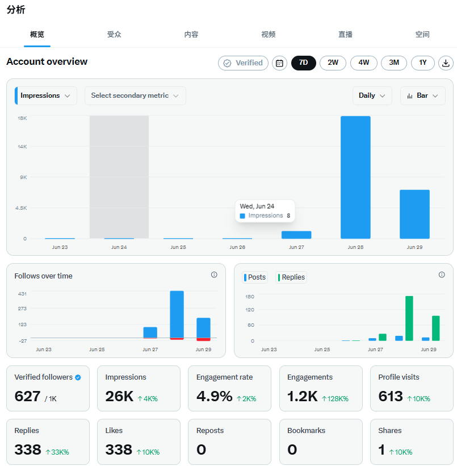Screen dimensions: 457x466
Task: Open the Engagement rate card
Action: [x=229, y=389]
